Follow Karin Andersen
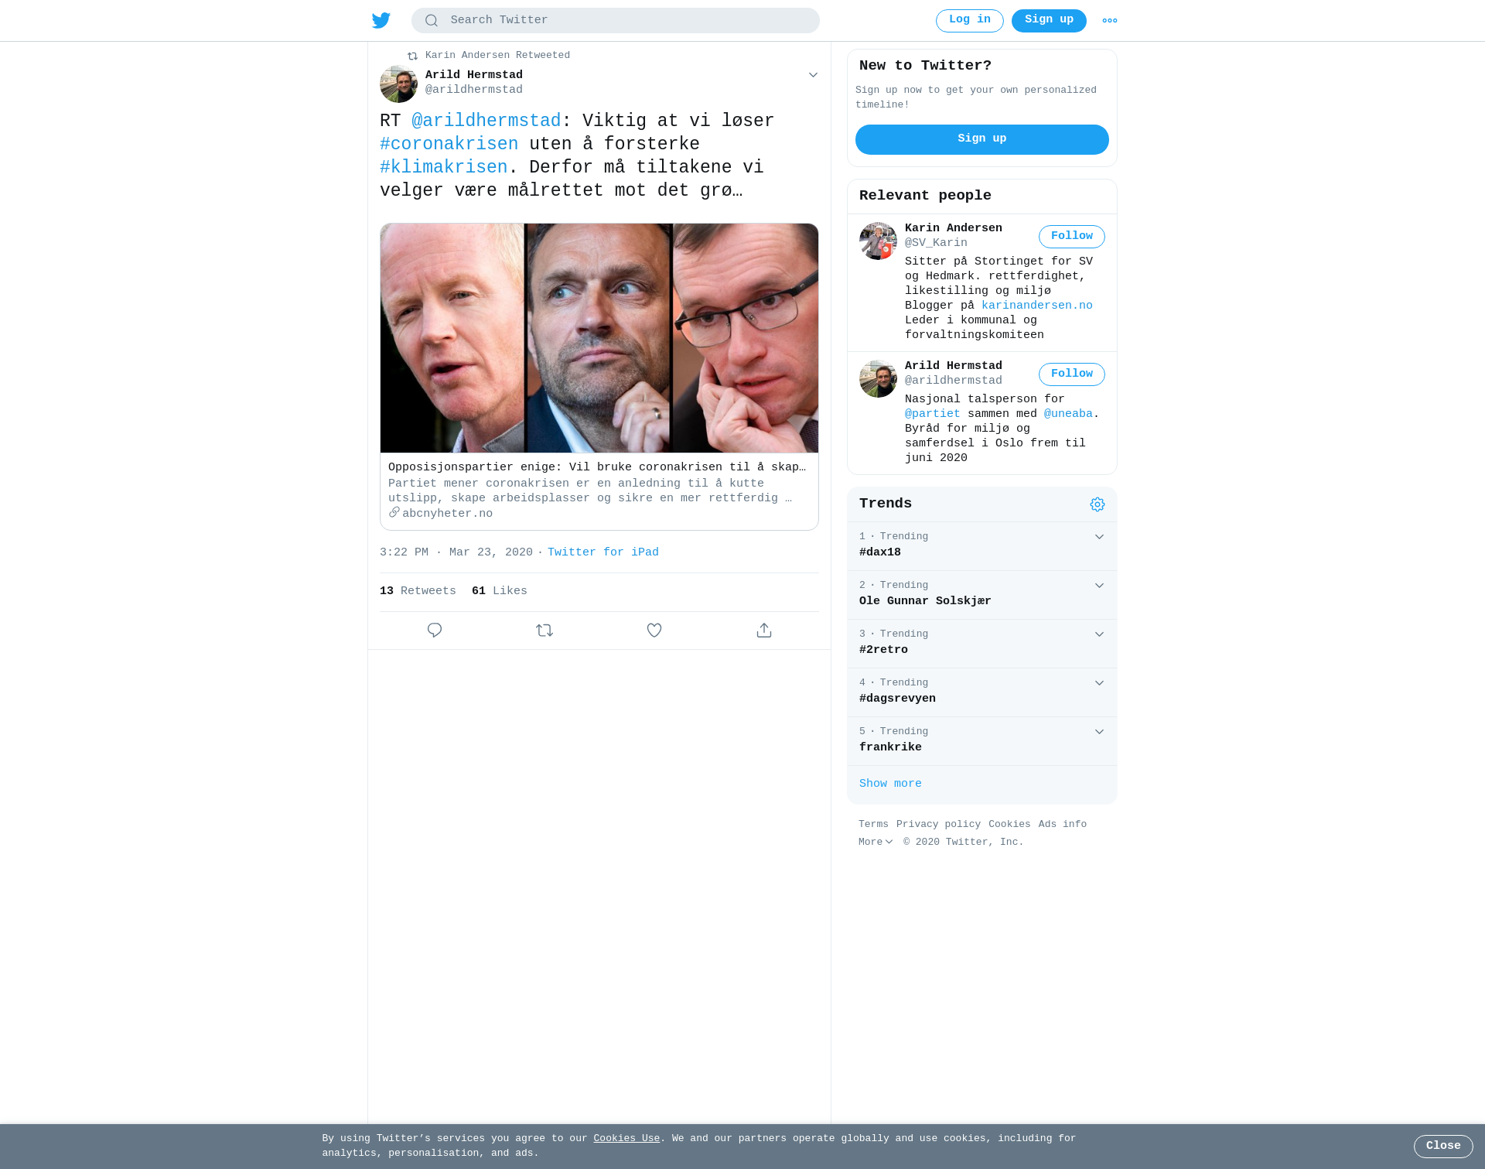 [1072, 237]
